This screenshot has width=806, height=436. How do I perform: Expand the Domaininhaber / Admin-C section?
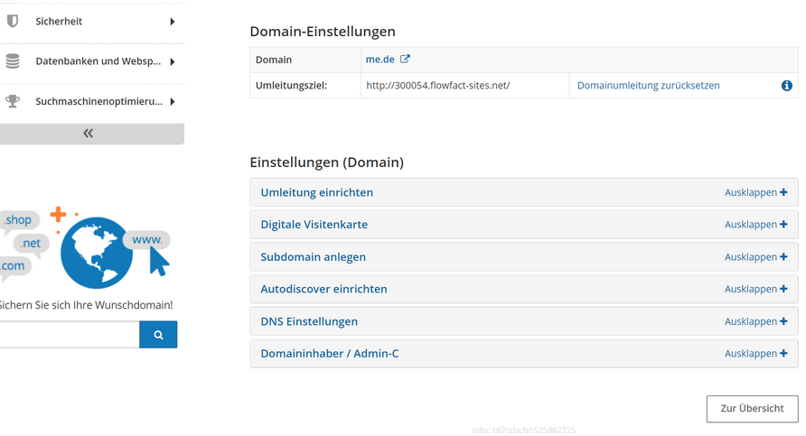click(524, 354)
